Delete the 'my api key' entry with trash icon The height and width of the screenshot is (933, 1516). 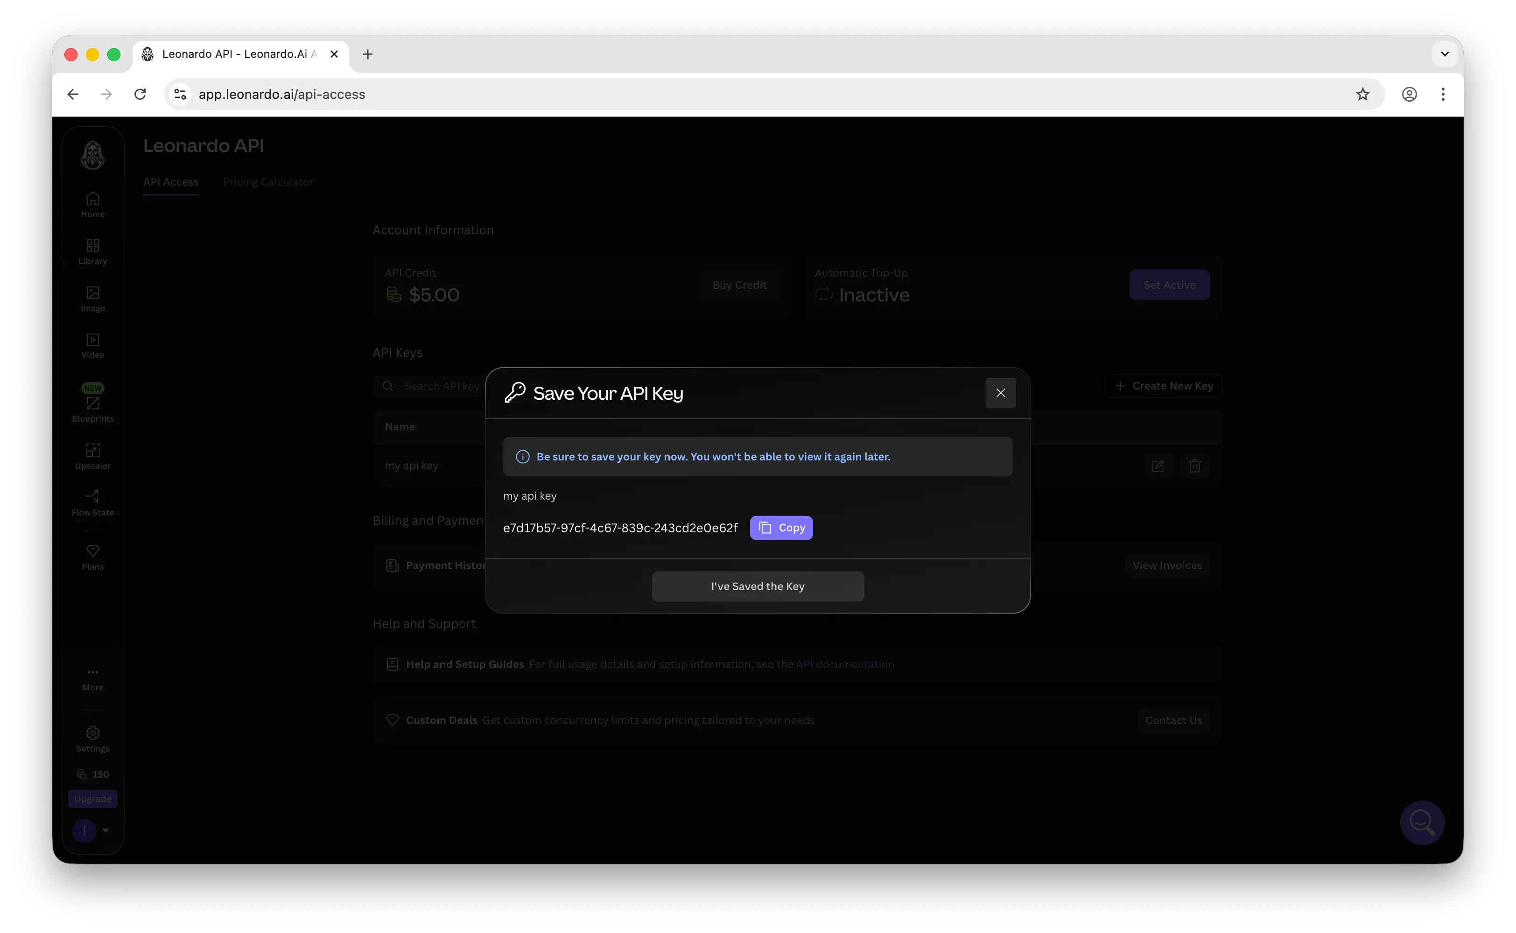1195,466
